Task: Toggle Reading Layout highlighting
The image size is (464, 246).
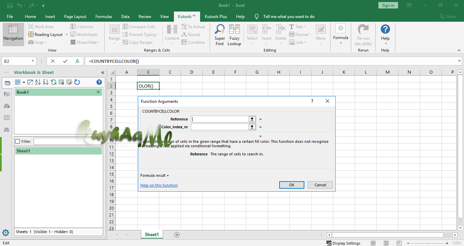Action: [x=46, y=35]
